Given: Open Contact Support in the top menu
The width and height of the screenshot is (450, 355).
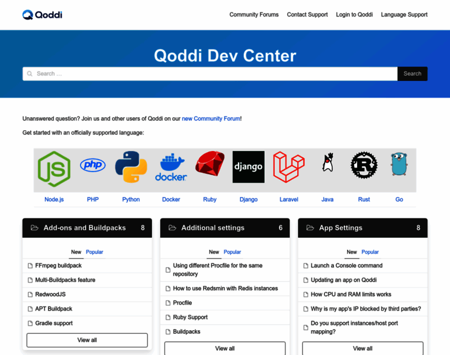Looking at the screenshot, I should tap(307, 15).
